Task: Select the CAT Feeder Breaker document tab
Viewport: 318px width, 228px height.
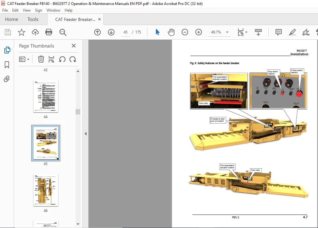Action: click(75, 19)
